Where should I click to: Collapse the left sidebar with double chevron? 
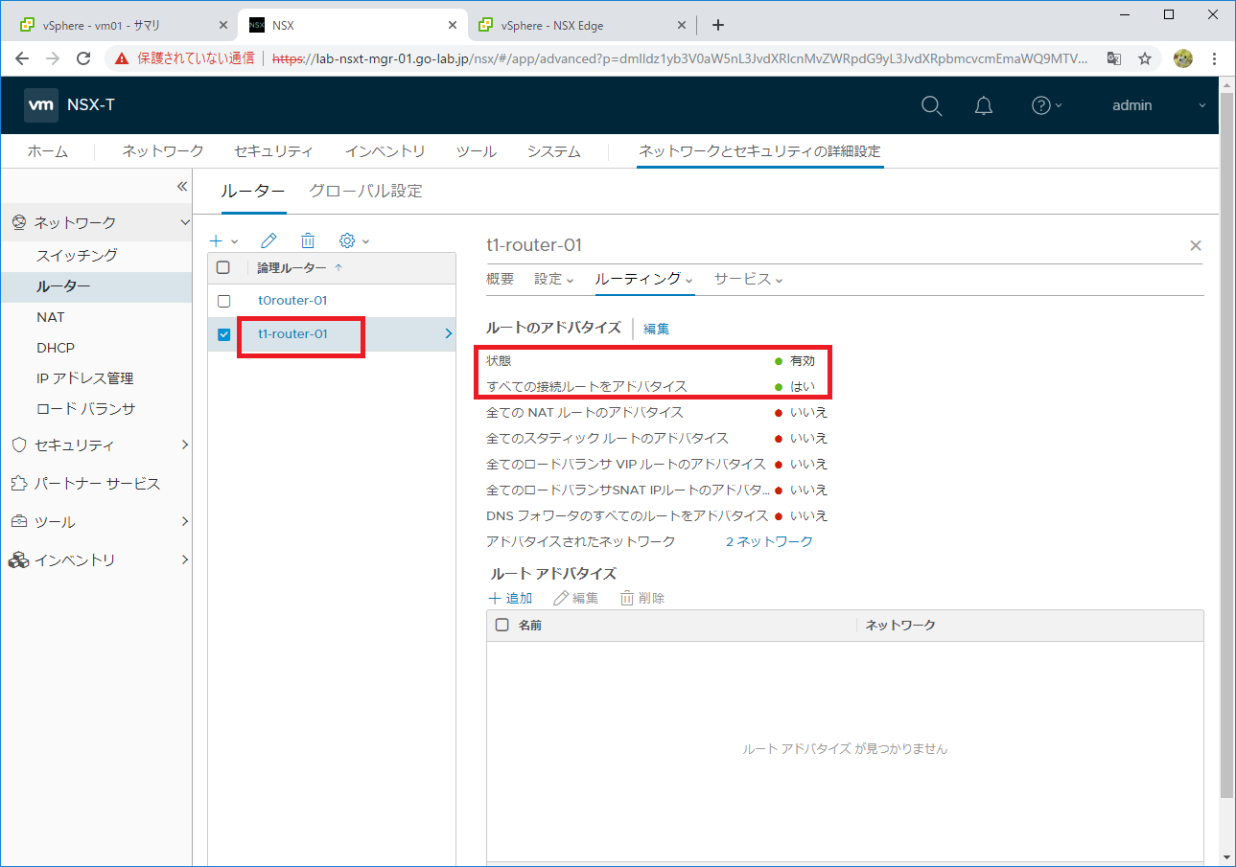coord(181,186)
